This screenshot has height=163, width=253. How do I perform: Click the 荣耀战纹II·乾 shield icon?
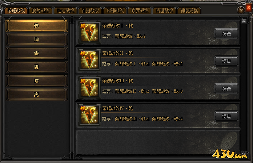coord(89,60)
